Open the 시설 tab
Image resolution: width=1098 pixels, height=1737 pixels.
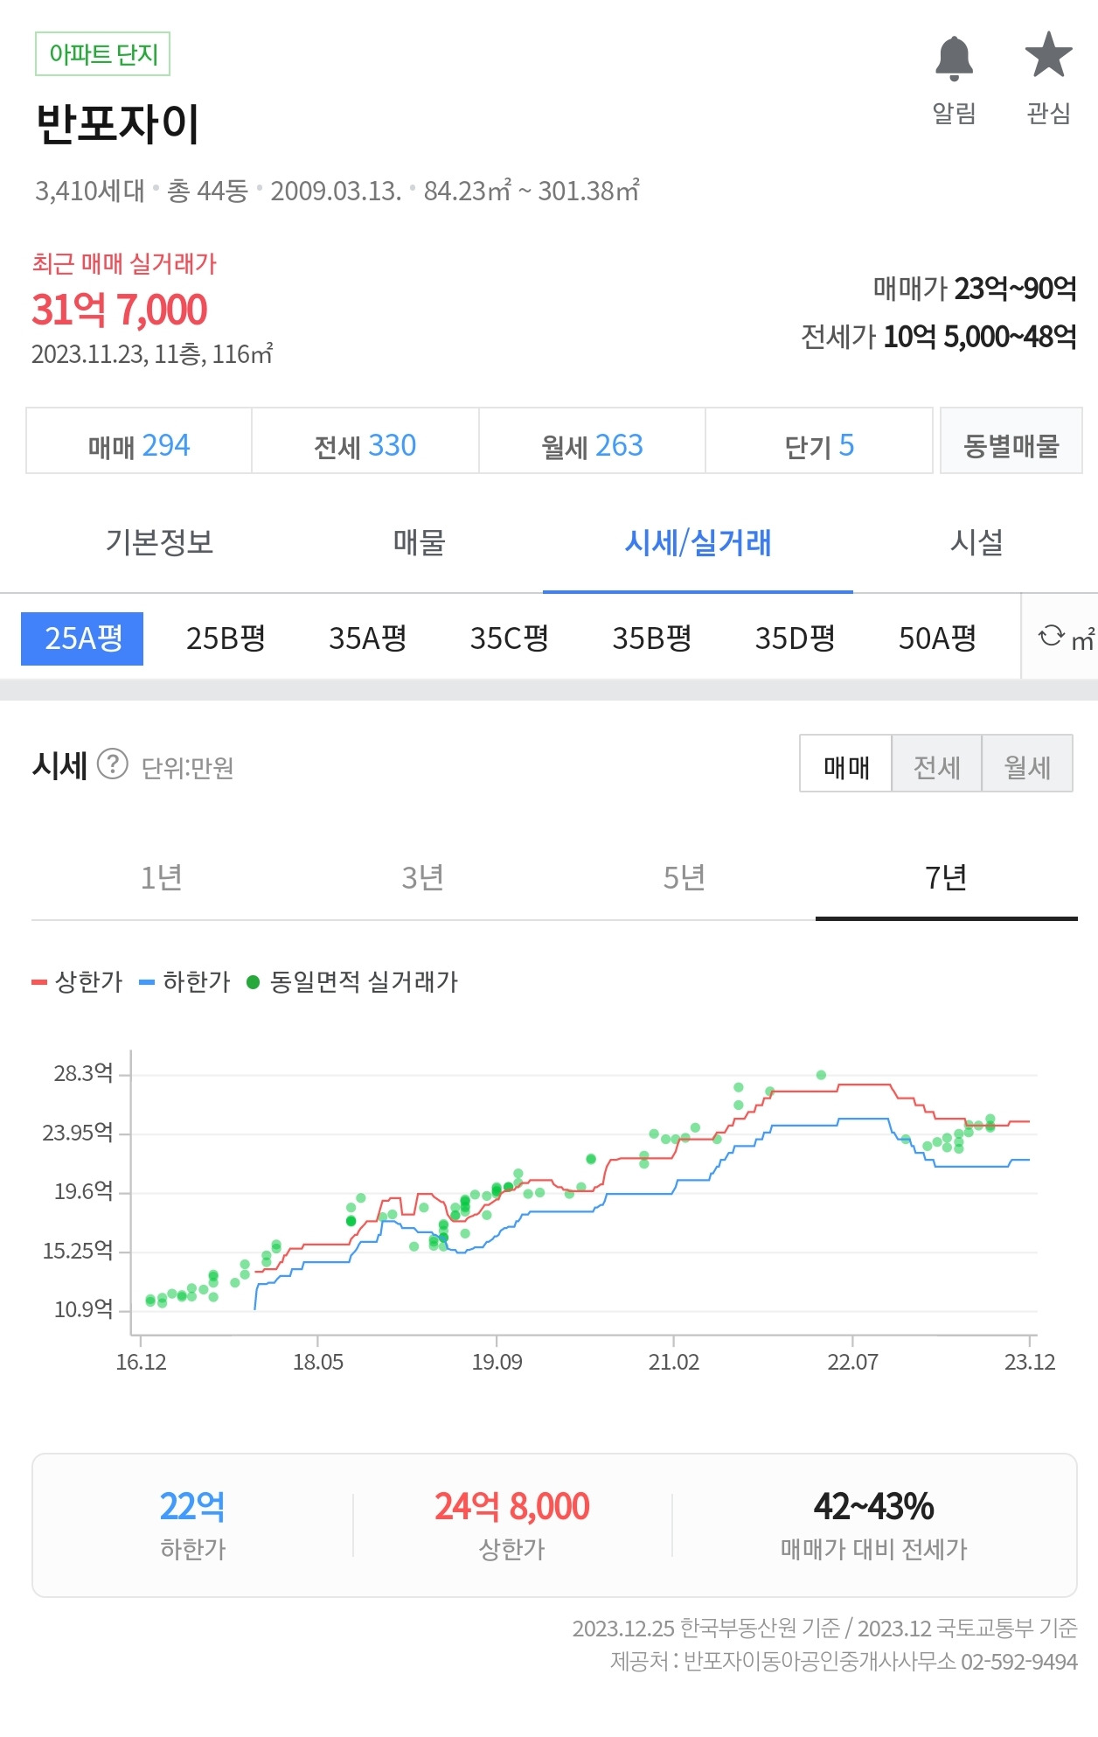coord(976,542)
